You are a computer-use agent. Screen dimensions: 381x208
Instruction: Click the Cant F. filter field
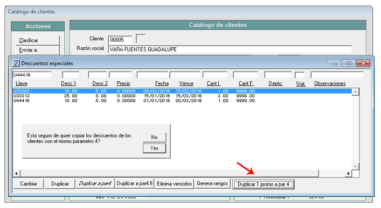(x=245, y=75)
